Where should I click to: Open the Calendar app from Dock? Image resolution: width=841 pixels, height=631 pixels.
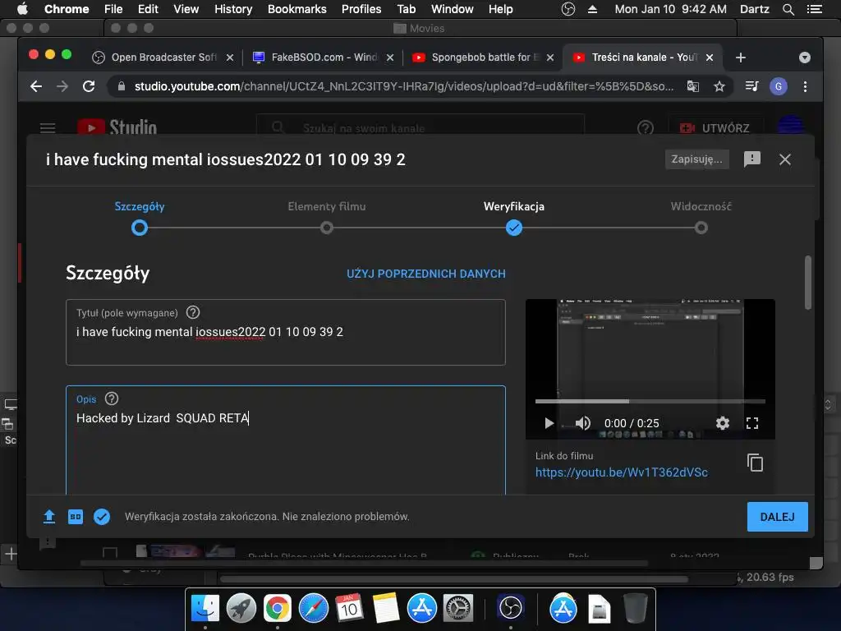coord(349,608)
